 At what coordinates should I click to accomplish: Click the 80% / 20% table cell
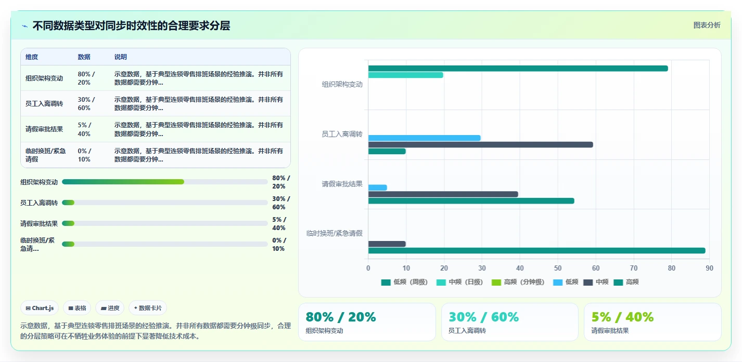(86, 78)
